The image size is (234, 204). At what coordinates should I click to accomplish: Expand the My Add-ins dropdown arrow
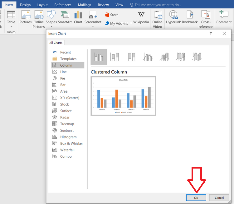[x=131, y=23]
